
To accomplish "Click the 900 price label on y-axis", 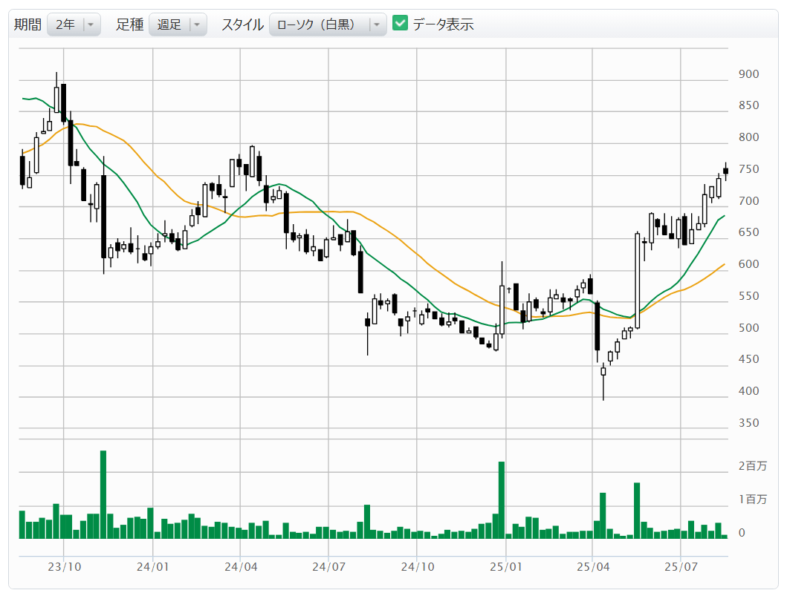I will click(748, 74).
